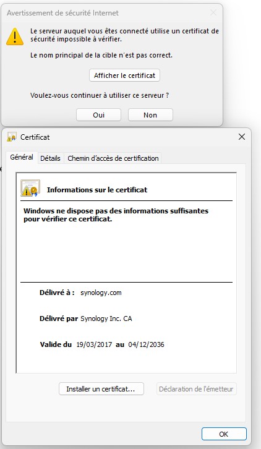Click the Délivré par label
This screenshot has height=449, width=261.
(x=59, y=319)
